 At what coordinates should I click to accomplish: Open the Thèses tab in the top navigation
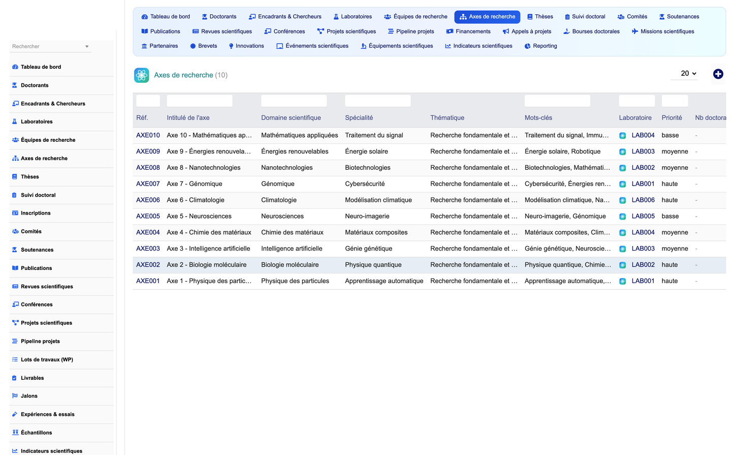point(540,17)
